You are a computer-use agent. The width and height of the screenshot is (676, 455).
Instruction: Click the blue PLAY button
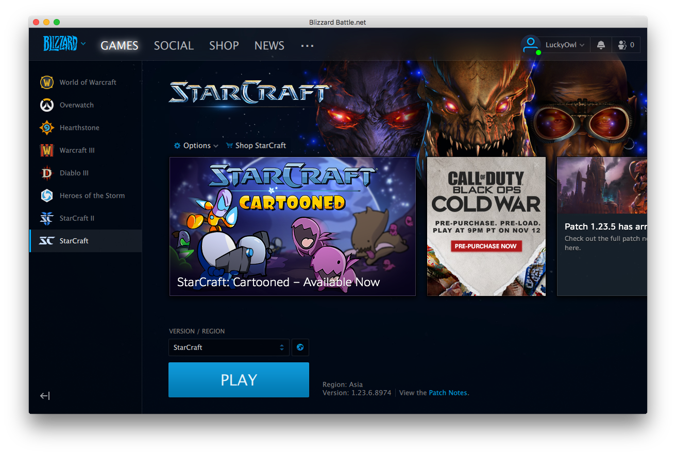[239, 380]
